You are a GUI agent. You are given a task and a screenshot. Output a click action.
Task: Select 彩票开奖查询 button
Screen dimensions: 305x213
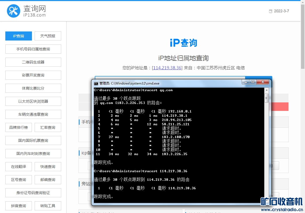[33, 75]
